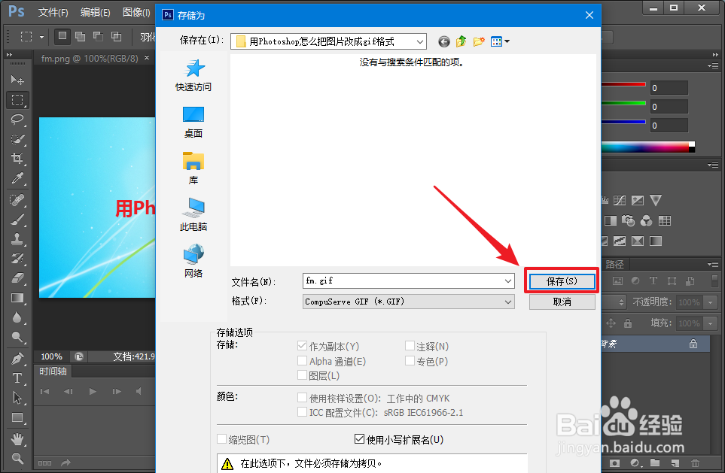Open Quick Access location (快速访问)
This screenshot has width=725, height=473.
point(193,76)
